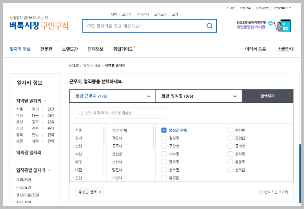
Task: Collapse the 업직종별 일자리 sidebar section
Action: click(49, 170)
